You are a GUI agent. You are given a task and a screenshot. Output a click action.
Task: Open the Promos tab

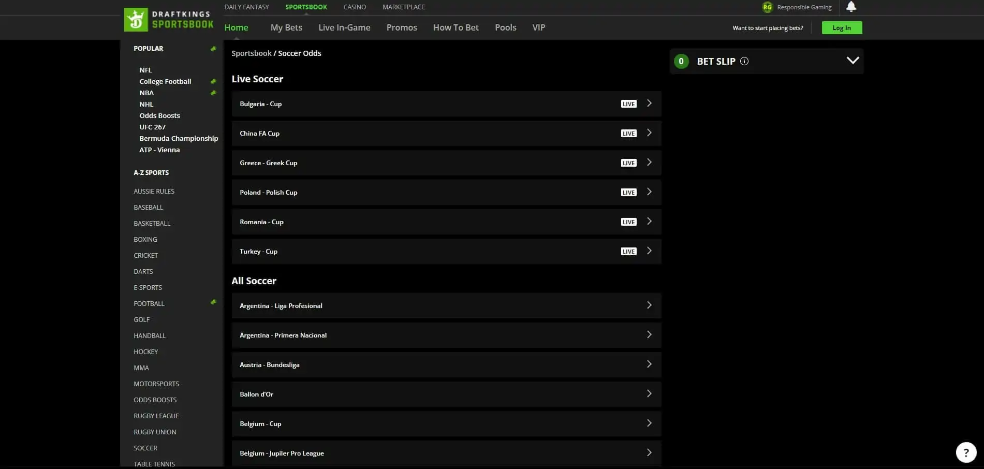(401, 27)
